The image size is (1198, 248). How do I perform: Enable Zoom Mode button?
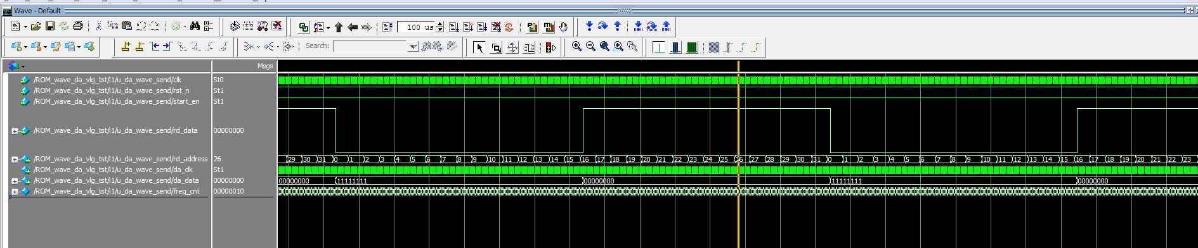tap(496, 47)
